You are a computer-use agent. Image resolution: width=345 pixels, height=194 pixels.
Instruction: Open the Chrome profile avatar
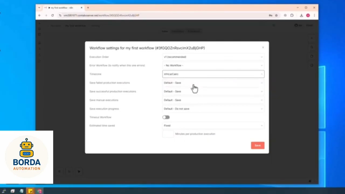(308, 15)
